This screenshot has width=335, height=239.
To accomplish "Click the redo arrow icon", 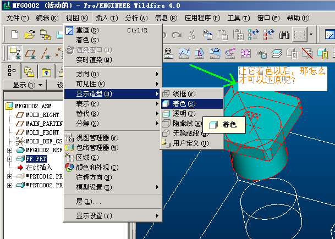I will point(177,35).
